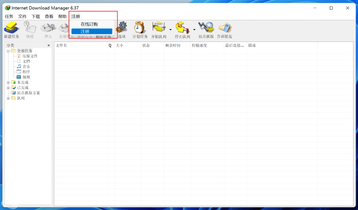Open the 任务 menu
Viewport: 358px width, 210px height.
9,16
